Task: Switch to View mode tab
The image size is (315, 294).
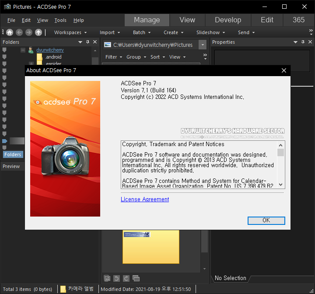Action: pyautogui.click(x=187, y=20)
